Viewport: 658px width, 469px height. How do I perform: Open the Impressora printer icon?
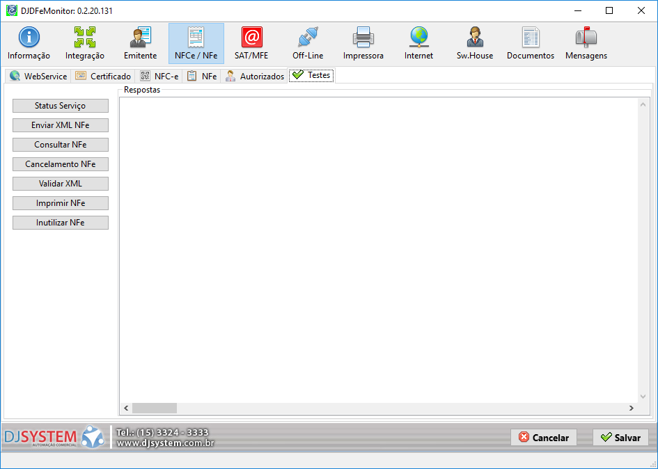click(x=363, y=43)
